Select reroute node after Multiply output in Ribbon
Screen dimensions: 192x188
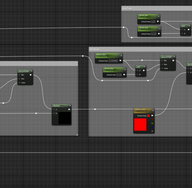click(95, 109)
